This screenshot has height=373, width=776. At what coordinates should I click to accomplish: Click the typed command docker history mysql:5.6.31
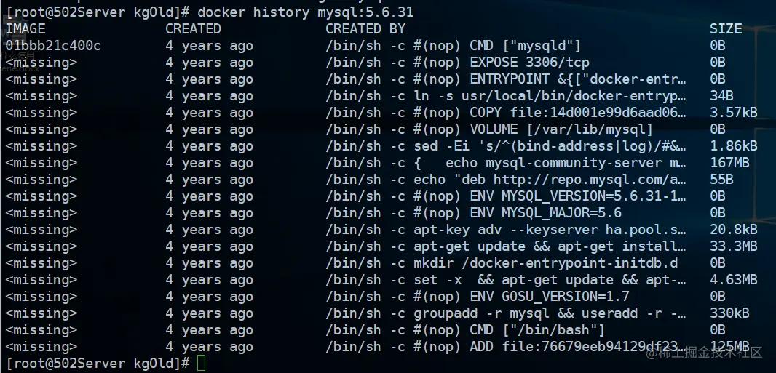[317, 12]
